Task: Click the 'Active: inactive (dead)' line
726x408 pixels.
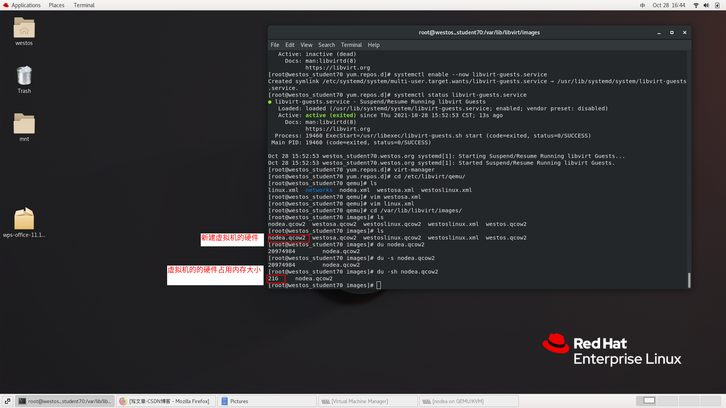Action: click(x=317, y=54)
